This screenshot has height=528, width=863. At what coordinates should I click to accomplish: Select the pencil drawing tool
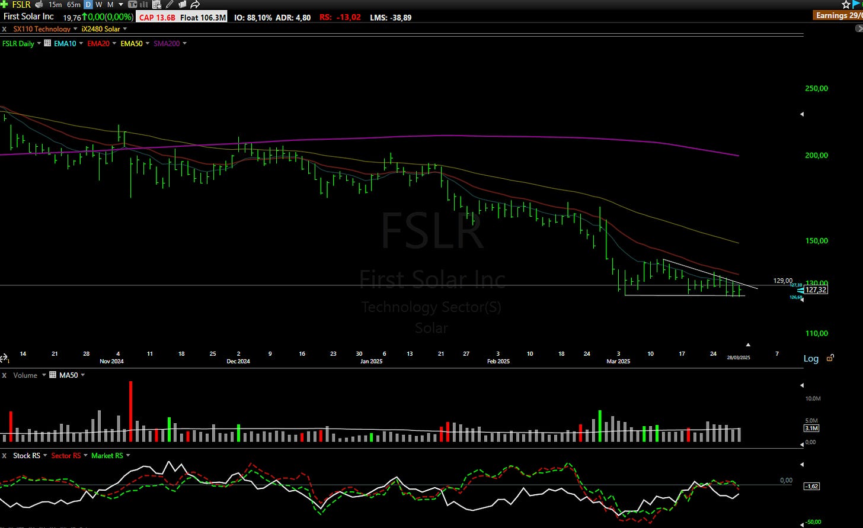pyautogui.click(x=170, y=5)
